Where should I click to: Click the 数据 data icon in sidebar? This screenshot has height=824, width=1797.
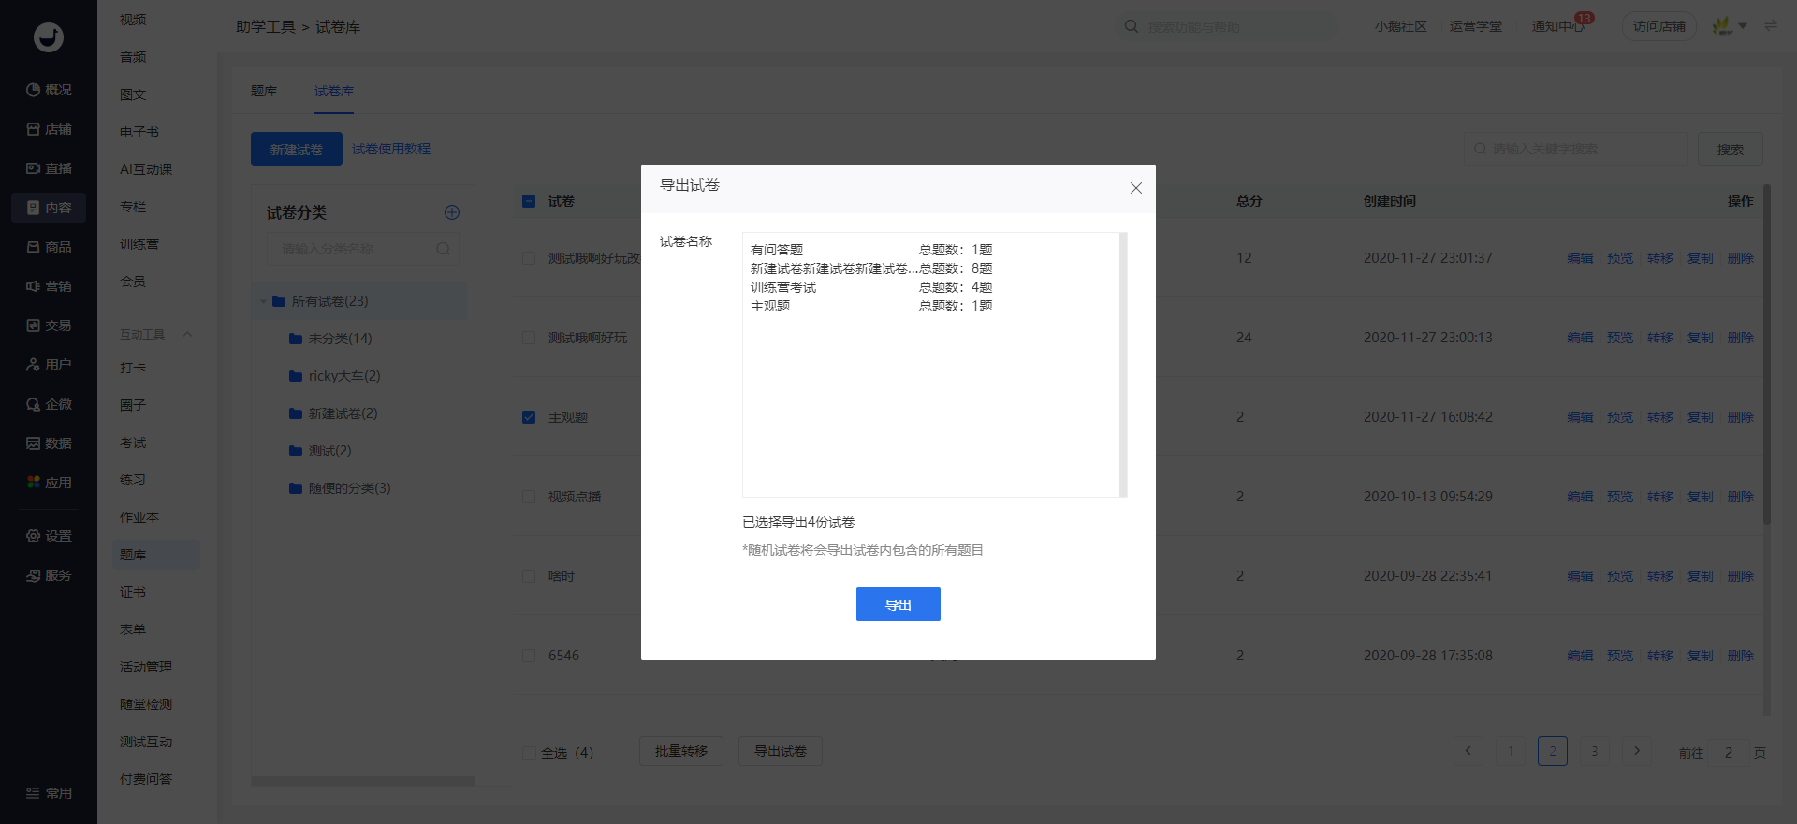point(33,443)
